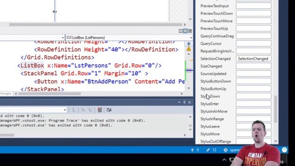
Task: Click XAML horizontal scroll left arrow
Action: [16, 94]
